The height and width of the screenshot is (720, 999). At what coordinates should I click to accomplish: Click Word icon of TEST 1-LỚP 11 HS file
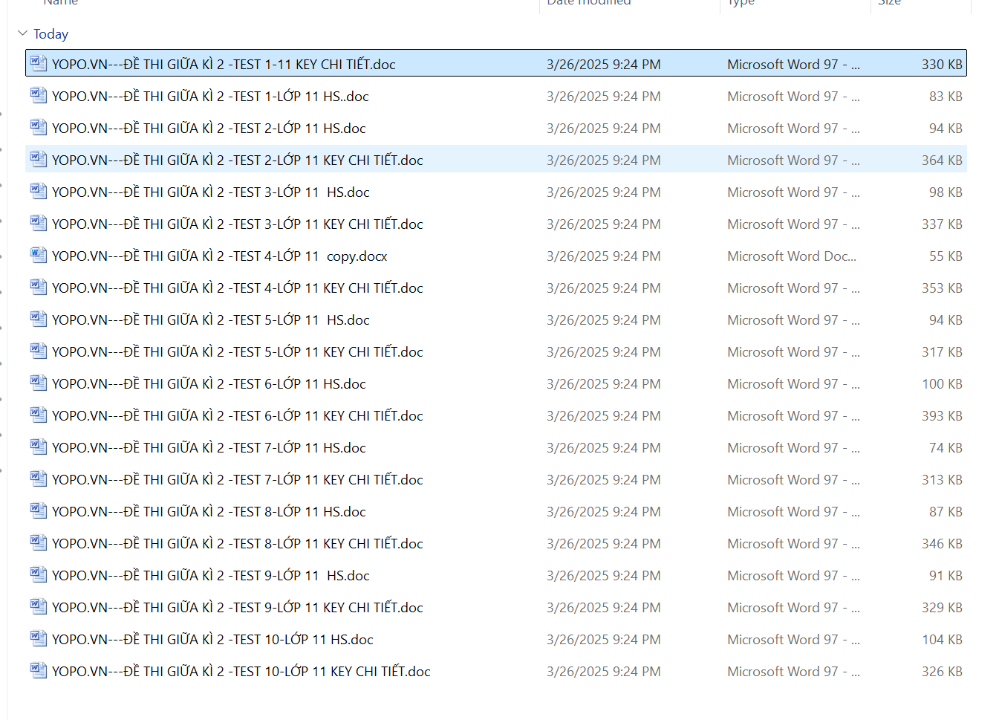tap(38, 96)
